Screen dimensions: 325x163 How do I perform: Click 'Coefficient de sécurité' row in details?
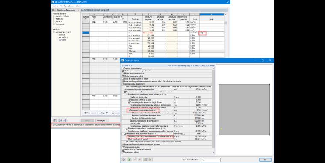(x=167, y=97)
